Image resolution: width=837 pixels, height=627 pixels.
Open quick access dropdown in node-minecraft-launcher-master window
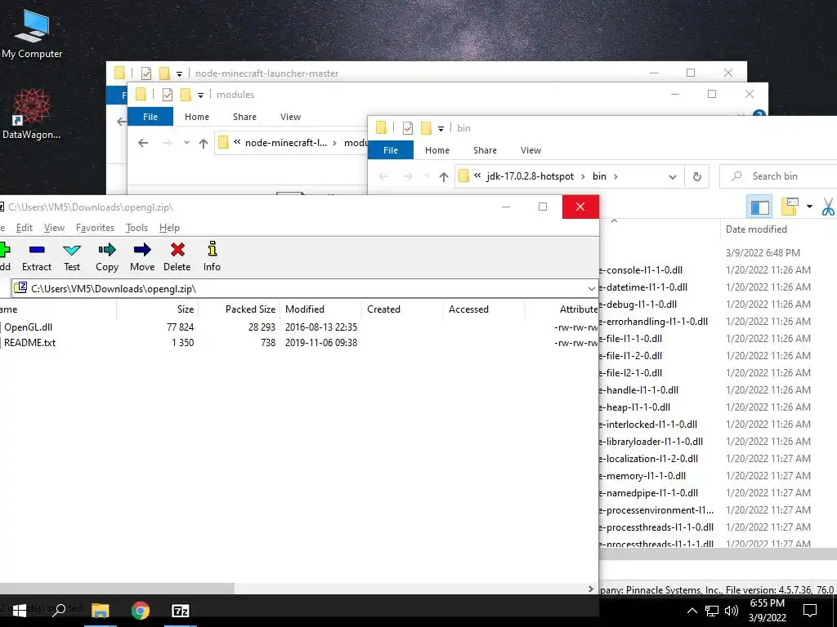pos(179,74)
